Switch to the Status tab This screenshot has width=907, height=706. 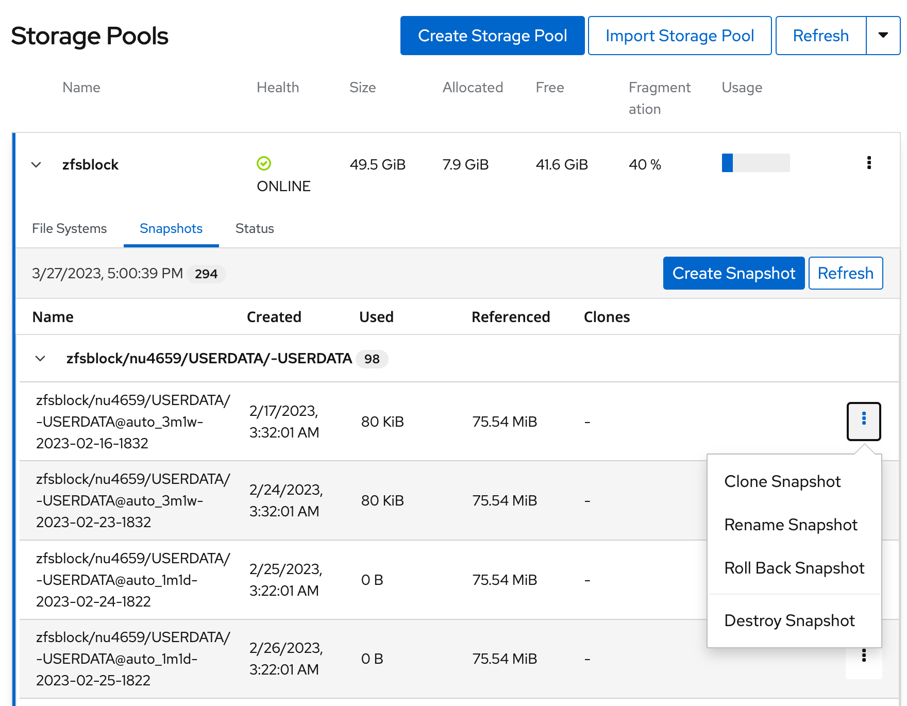tap(255, 228)
